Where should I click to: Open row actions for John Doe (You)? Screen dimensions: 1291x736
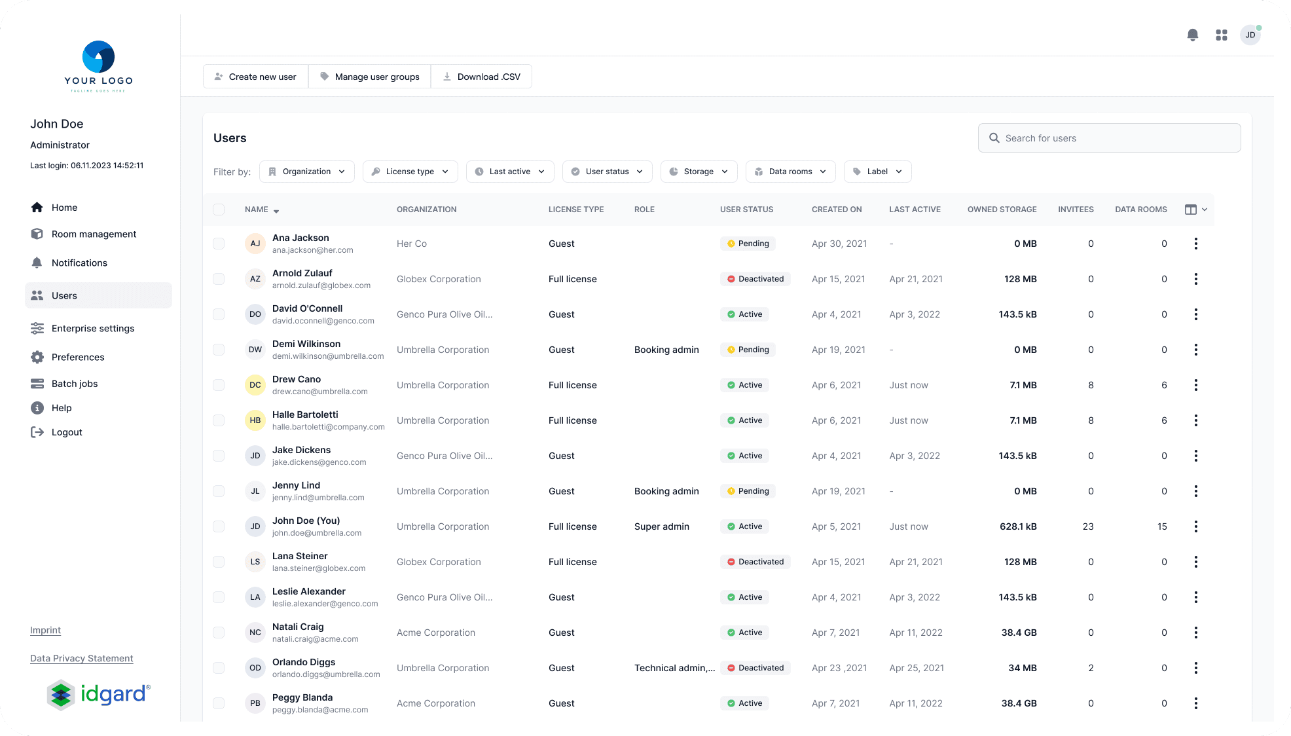(x=1196, y=526)
